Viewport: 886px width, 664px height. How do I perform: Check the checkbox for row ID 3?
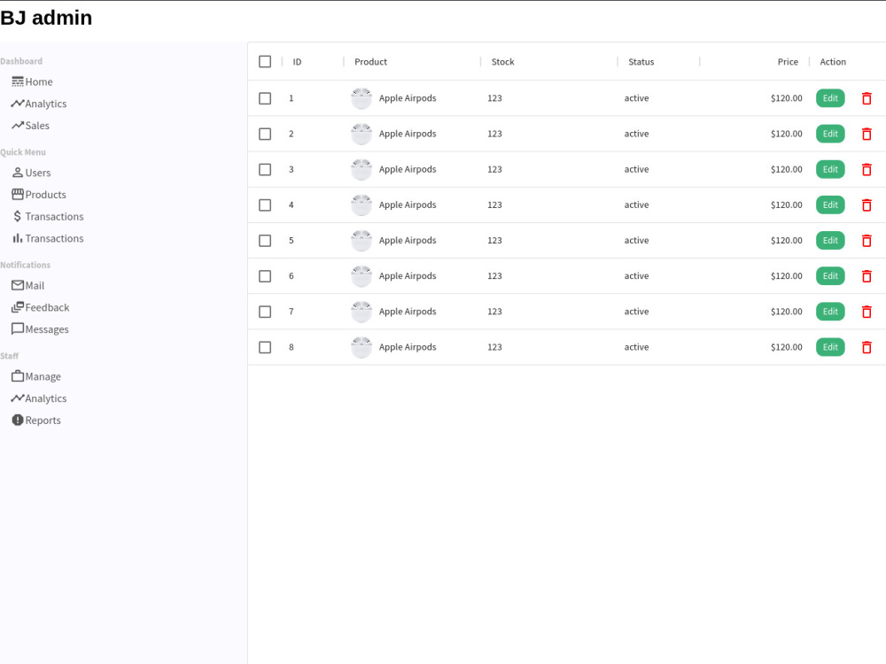[x=264, y=169]
